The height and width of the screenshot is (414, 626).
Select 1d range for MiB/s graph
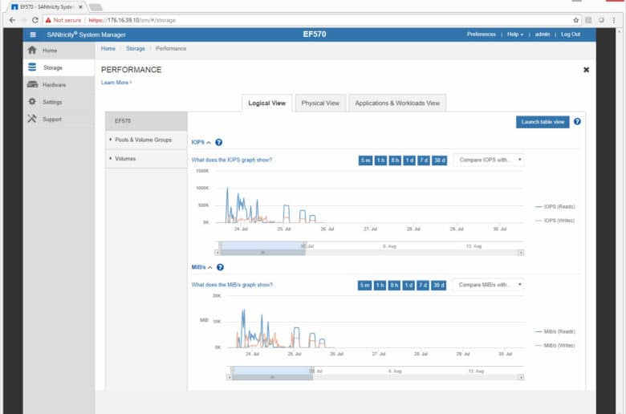coord(409,286)
